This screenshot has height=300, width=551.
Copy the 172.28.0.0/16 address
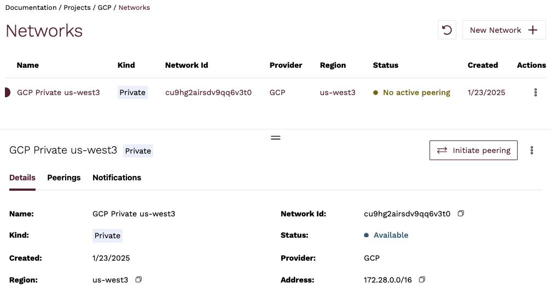pyautogui.click(x=421, y=280)
